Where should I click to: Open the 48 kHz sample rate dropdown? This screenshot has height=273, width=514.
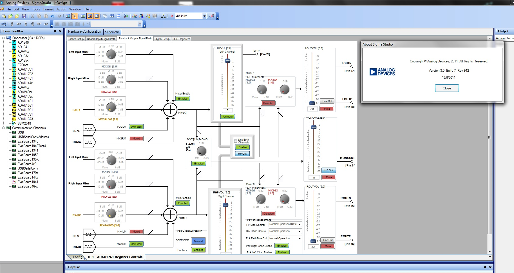204,16
